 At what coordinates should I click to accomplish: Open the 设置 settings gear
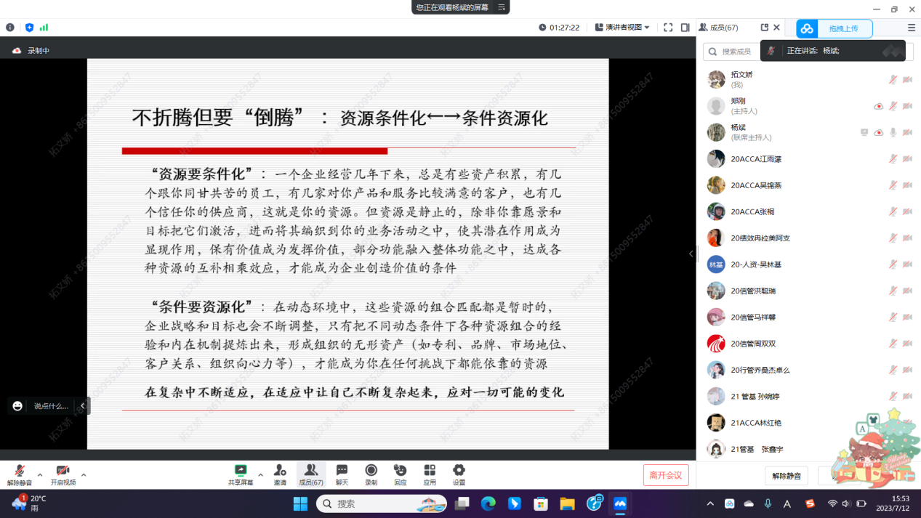459,471
